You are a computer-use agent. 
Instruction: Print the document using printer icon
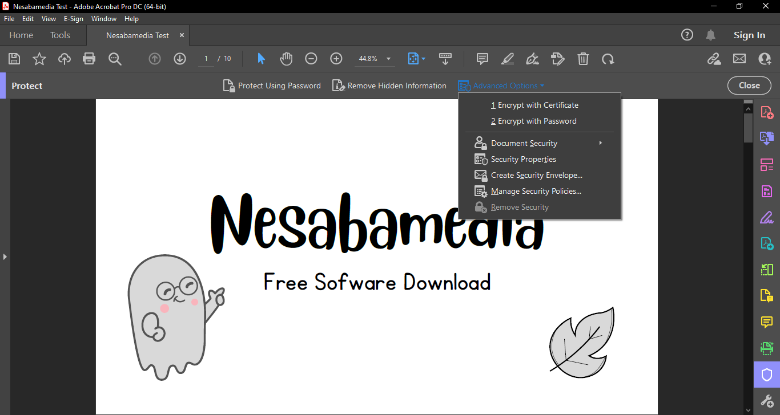[89, 59]
